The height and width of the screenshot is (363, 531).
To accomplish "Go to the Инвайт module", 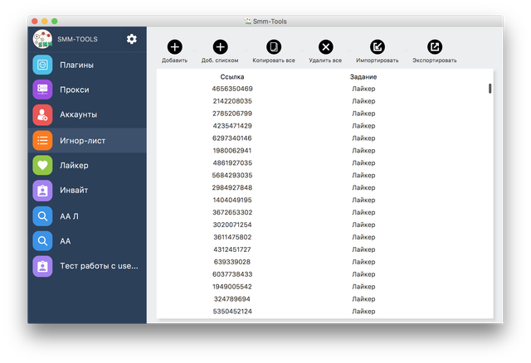I will point(87,190).
